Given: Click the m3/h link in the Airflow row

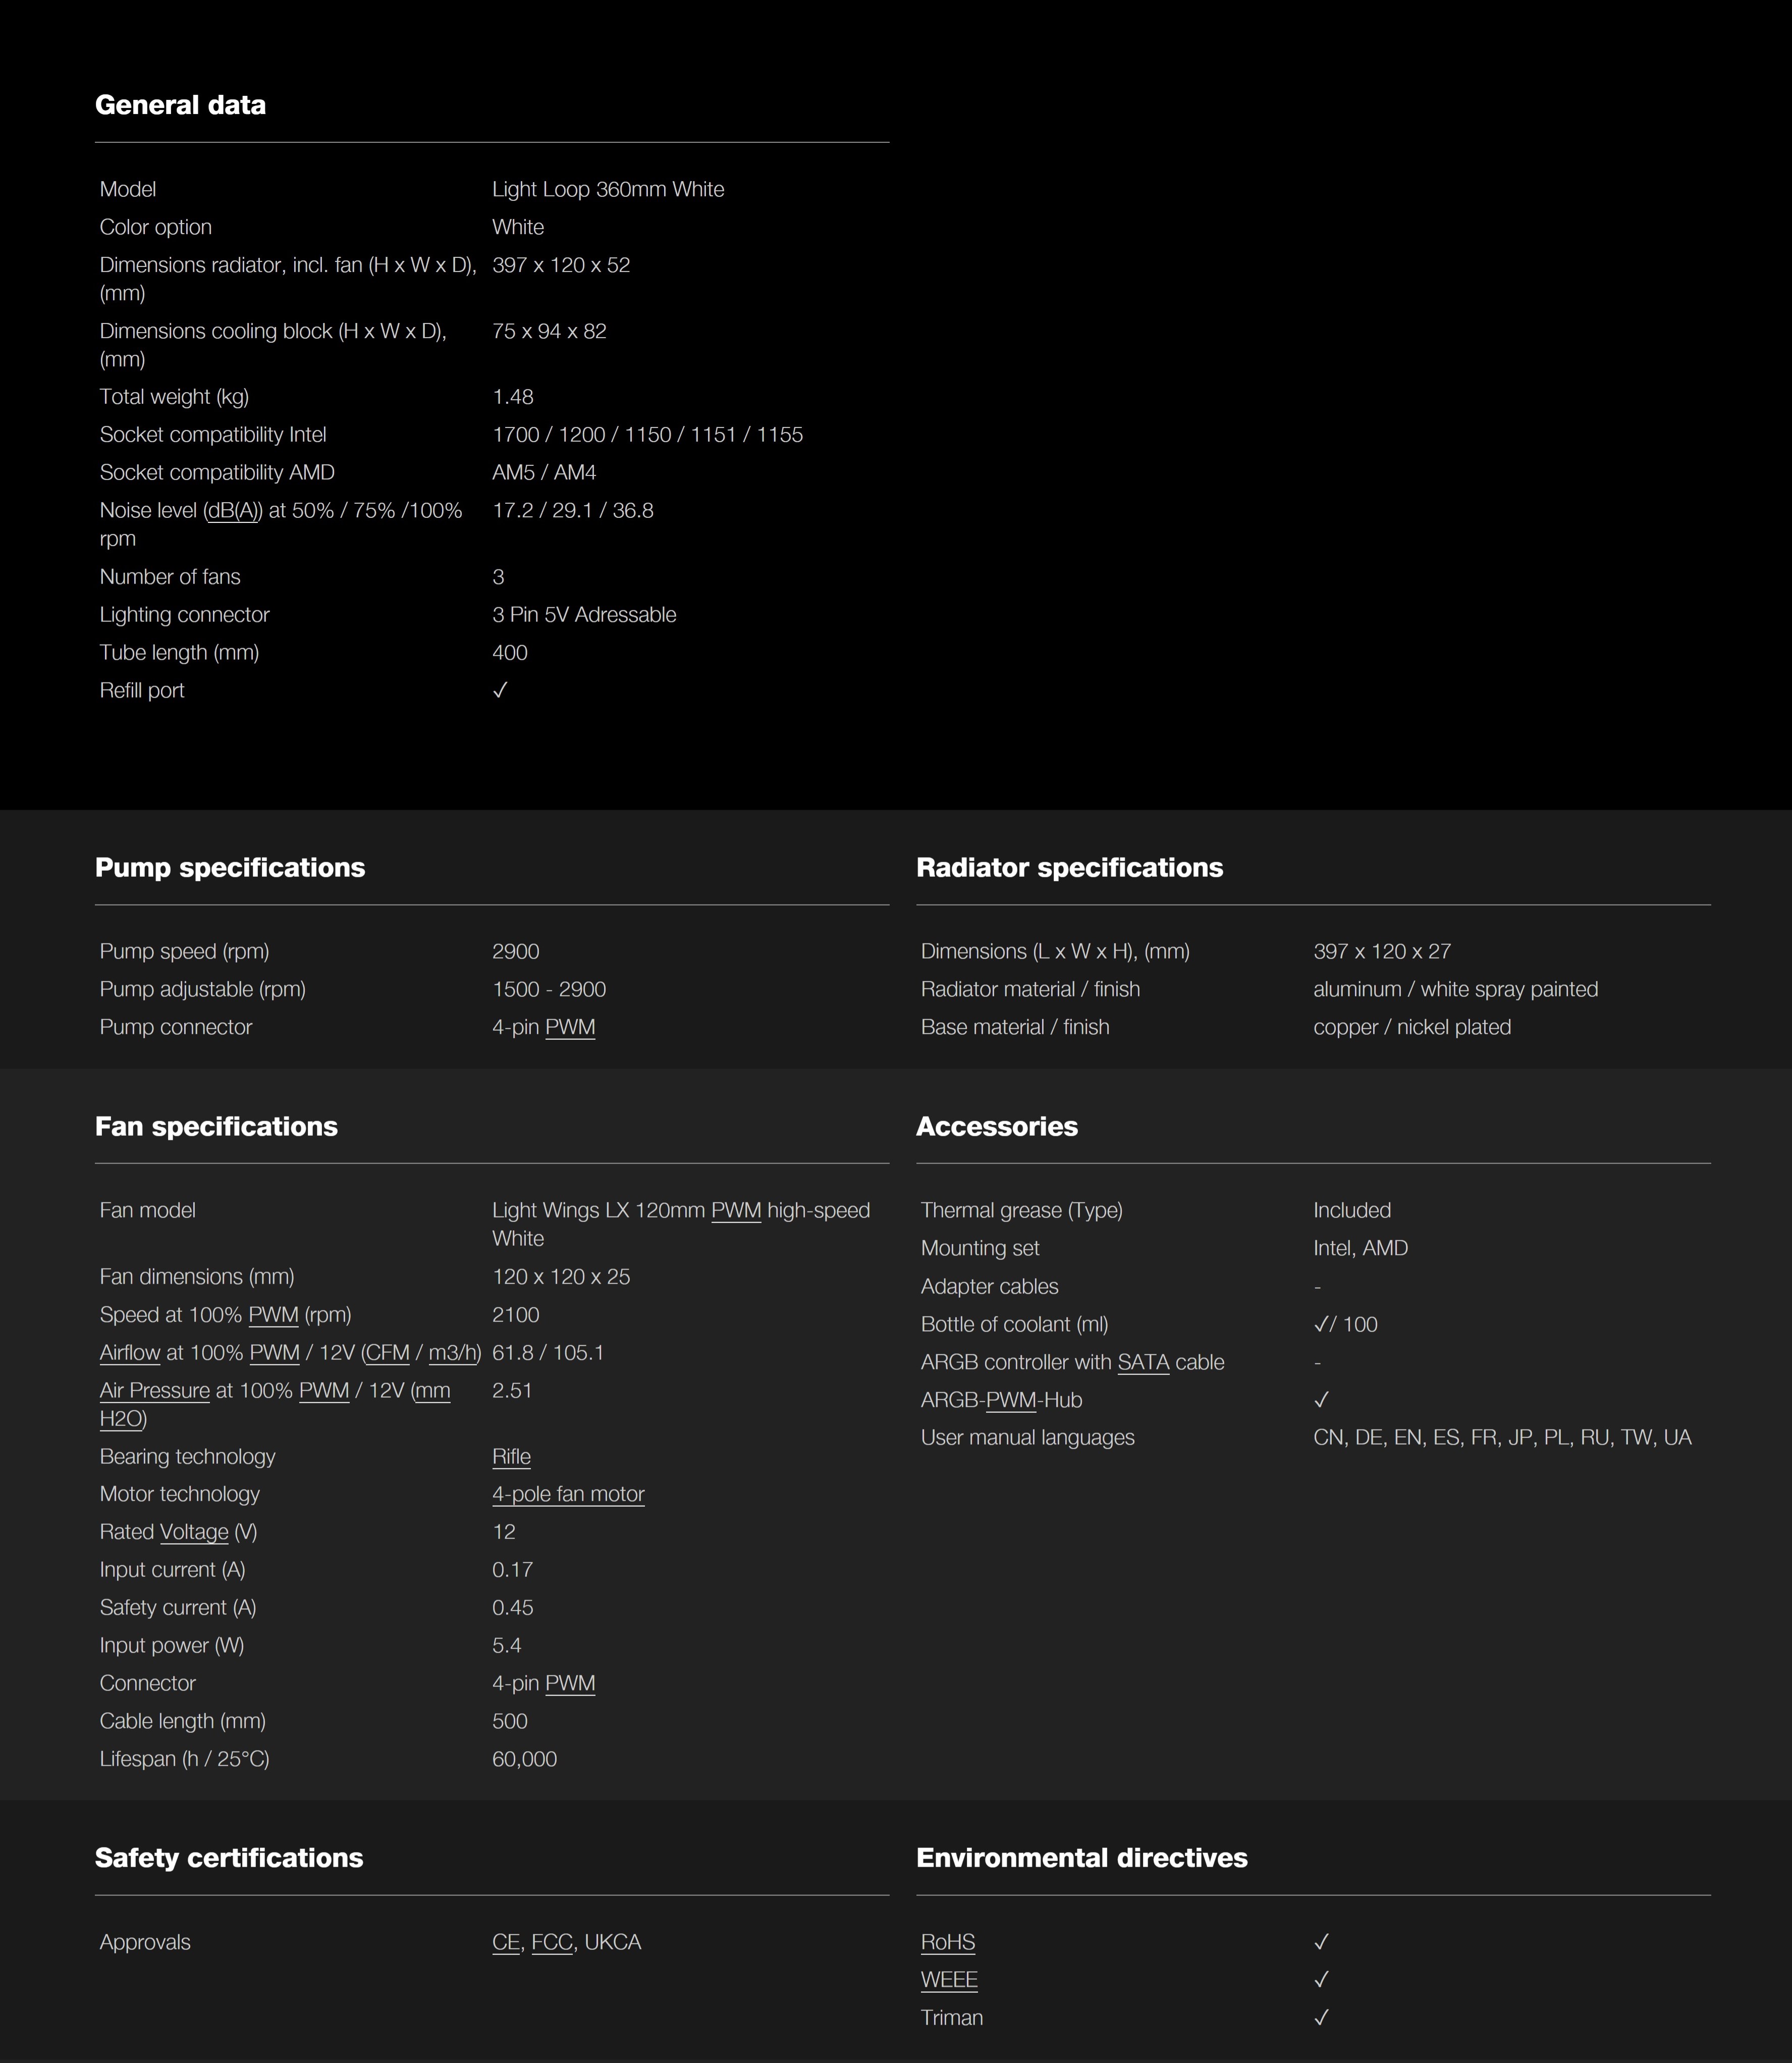Looking at the screenshot, I should pos(453,1353).
